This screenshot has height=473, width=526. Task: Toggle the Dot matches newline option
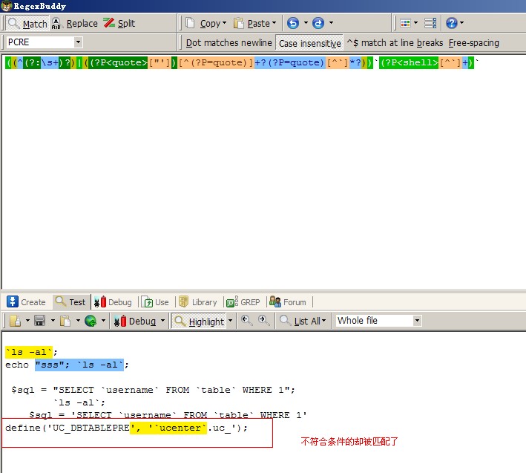pos(229,43)
